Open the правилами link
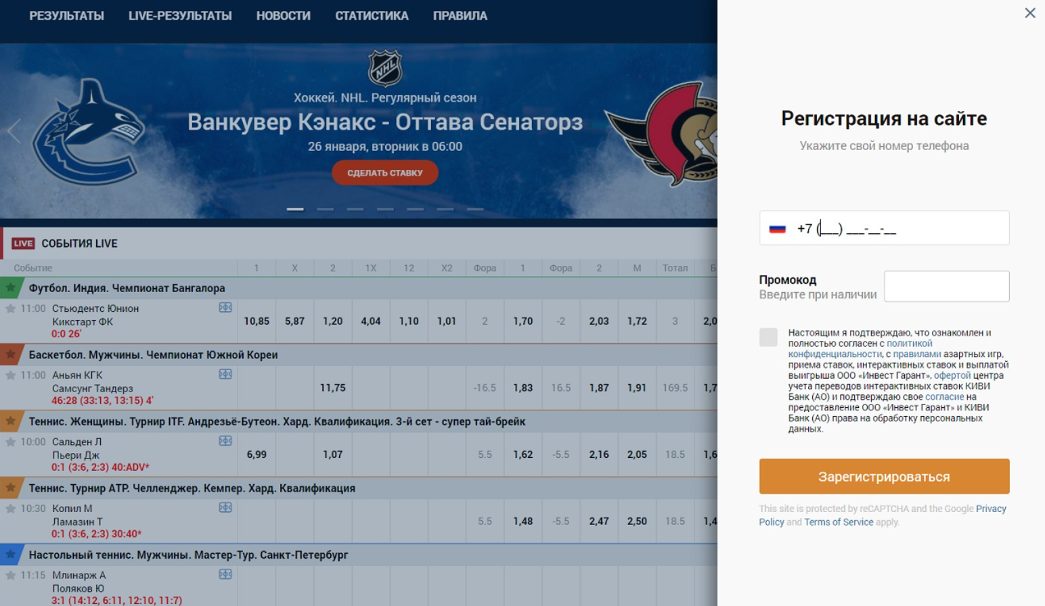1045x606 pixels. click(916, 354)
